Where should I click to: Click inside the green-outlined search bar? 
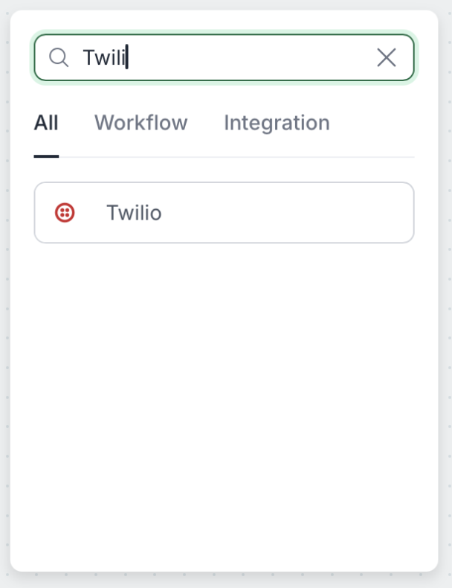point(223,57)
